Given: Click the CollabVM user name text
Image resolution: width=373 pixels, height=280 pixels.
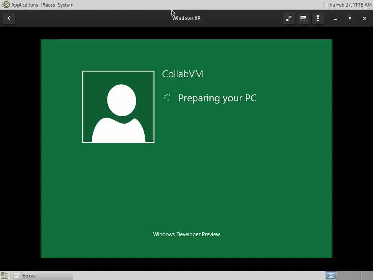Looking at the screenshot, I should (x=182, y=74).
